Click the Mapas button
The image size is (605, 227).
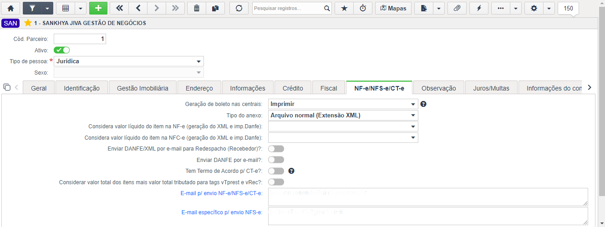[393, 8]
